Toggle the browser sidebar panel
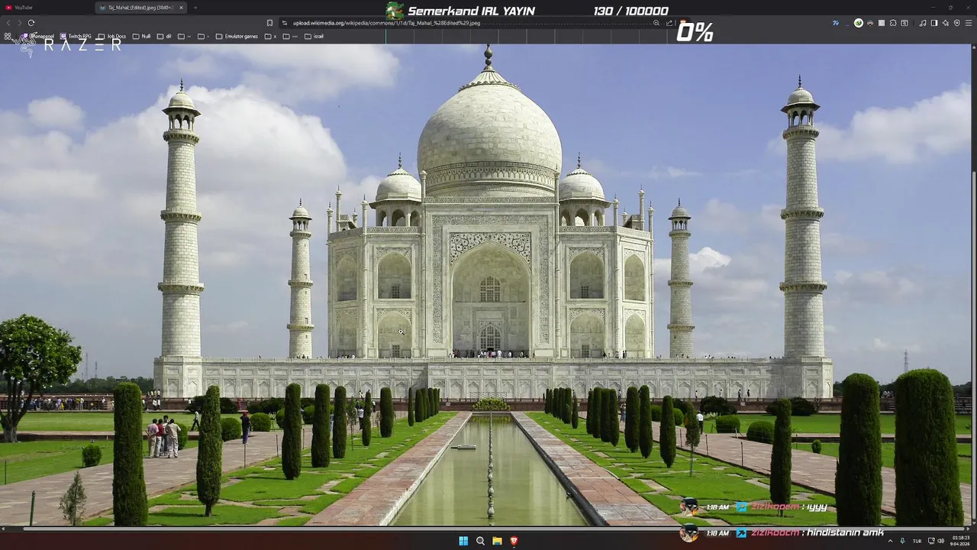 pos(934,23)
